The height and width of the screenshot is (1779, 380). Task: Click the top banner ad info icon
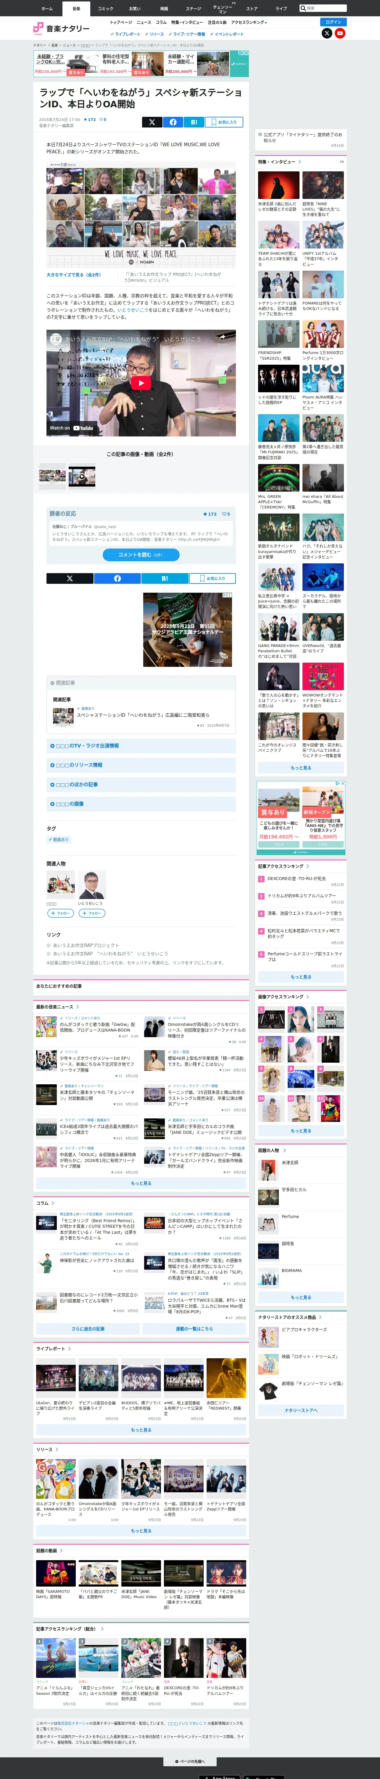click(241, 52)
